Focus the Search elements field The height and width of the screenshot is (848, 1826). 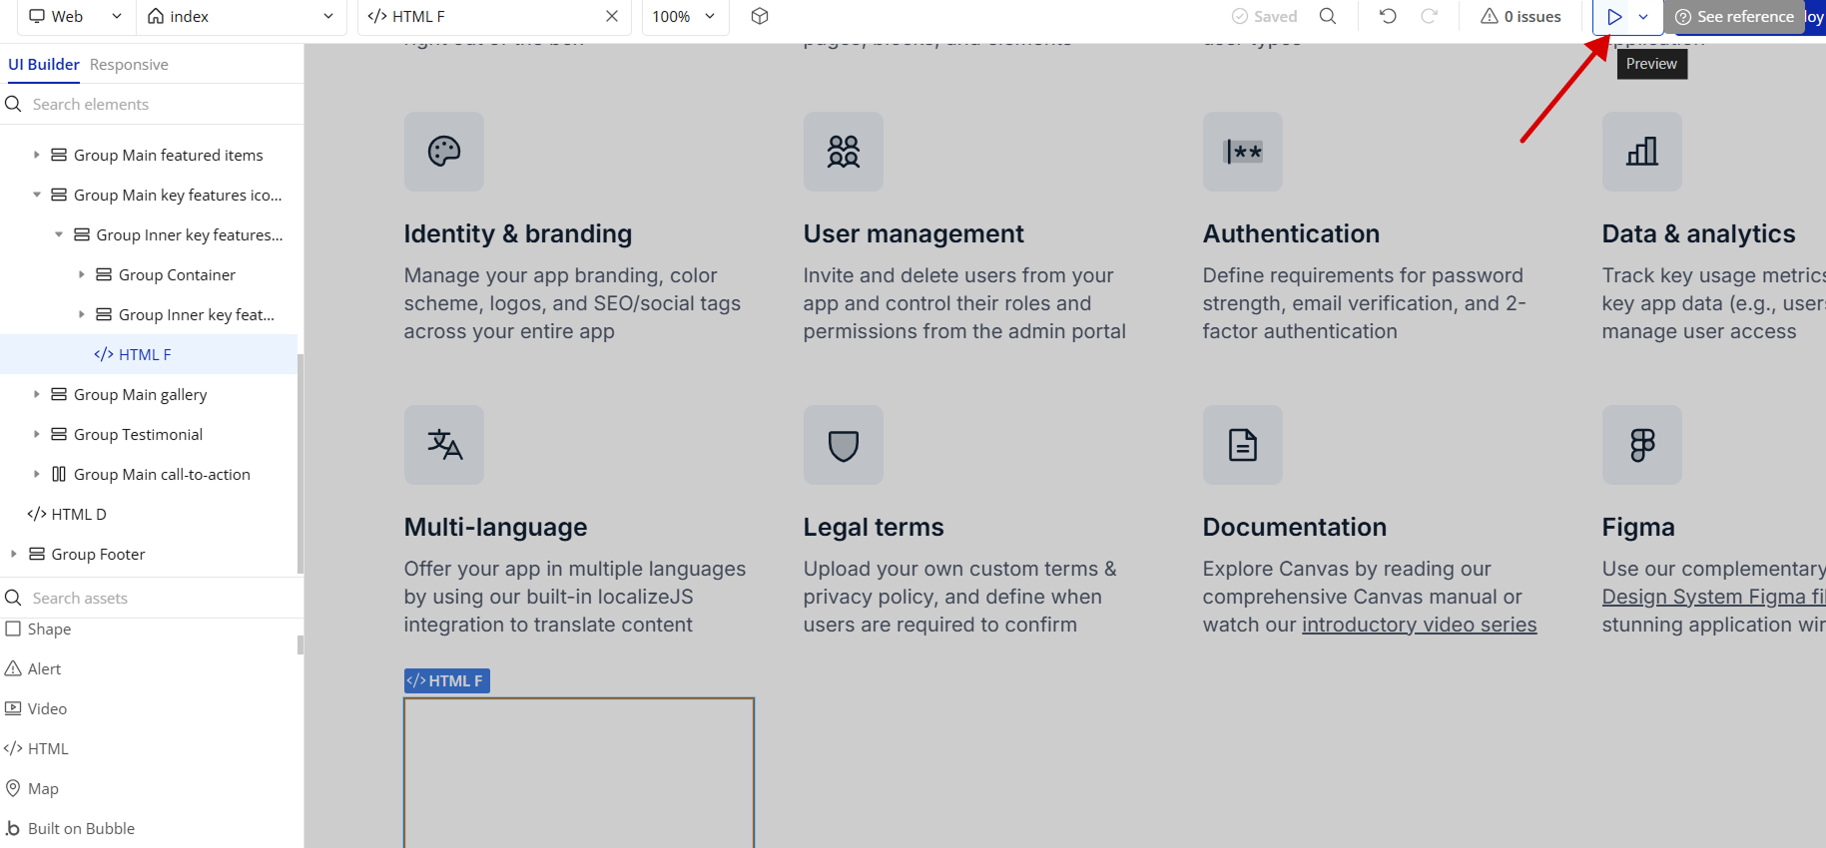click(x=152, y=104)
